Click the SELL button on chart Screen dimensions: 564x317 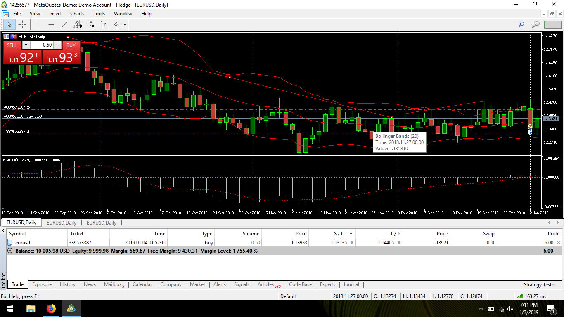tap(12, 45)
